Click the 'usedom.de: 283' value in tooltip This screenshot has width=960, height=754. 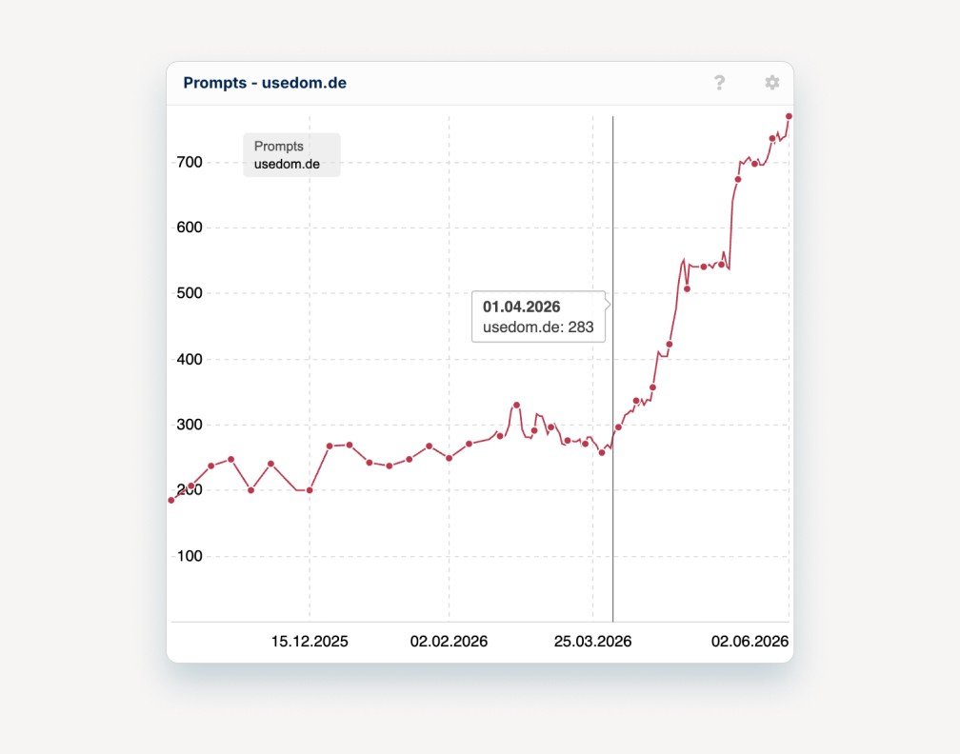coord(538,327)
